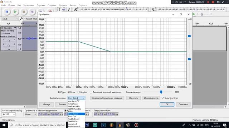
Task: Select the Draw EQ type radio button
Action: click(69, 92)
